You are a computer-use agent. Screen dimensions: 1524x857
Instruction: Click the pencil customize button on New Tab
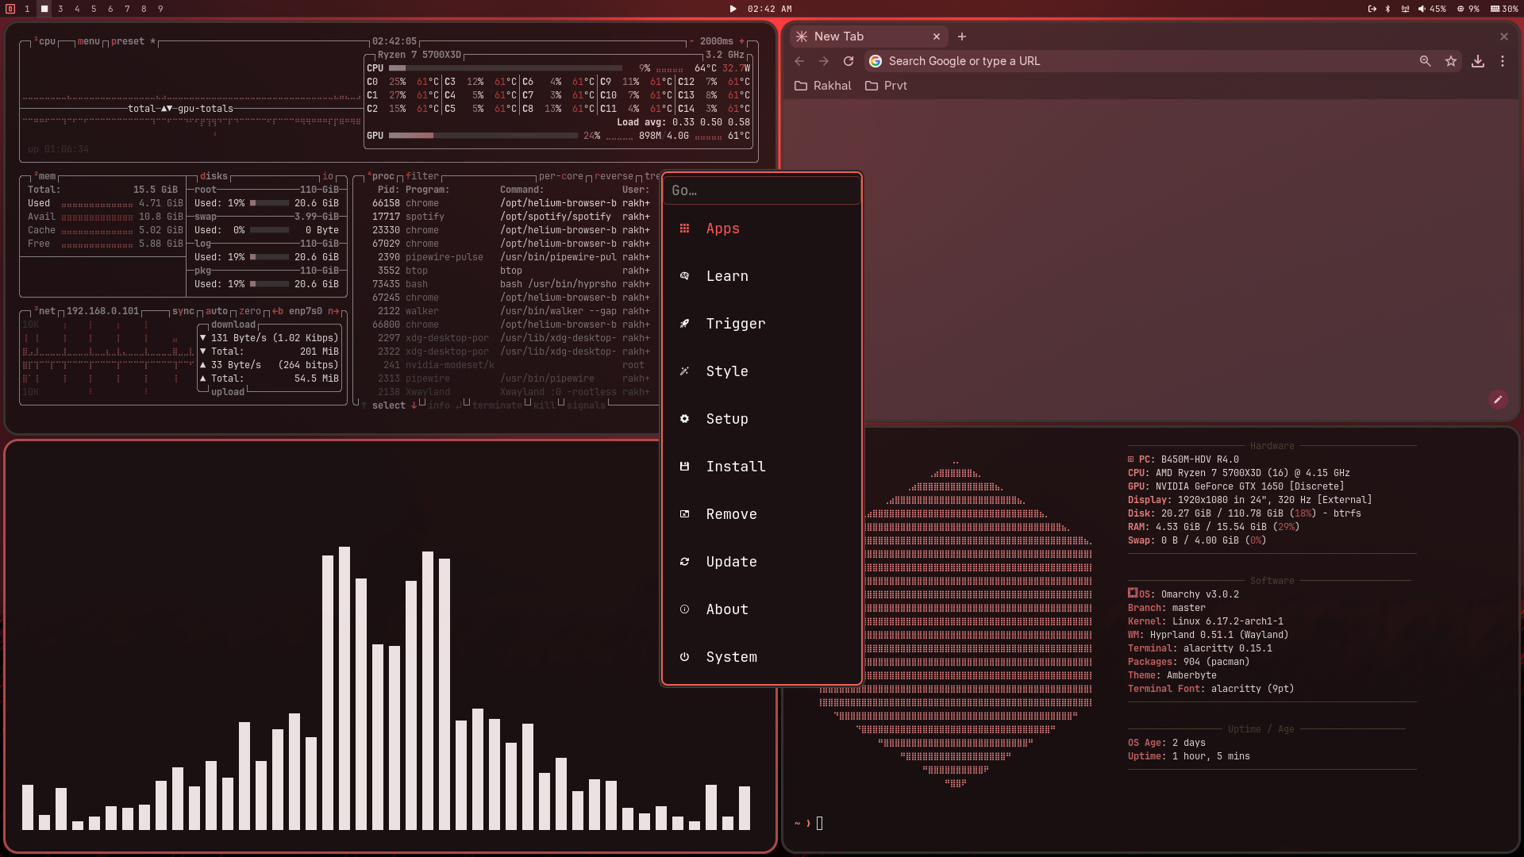click(x=1497, y=400)
